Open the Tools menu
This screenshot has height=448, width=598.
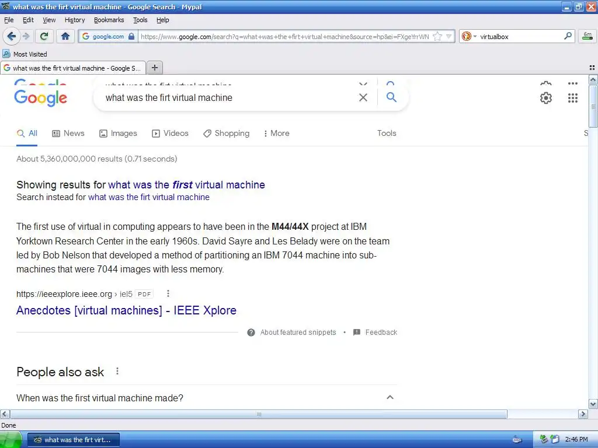(140, 20)
